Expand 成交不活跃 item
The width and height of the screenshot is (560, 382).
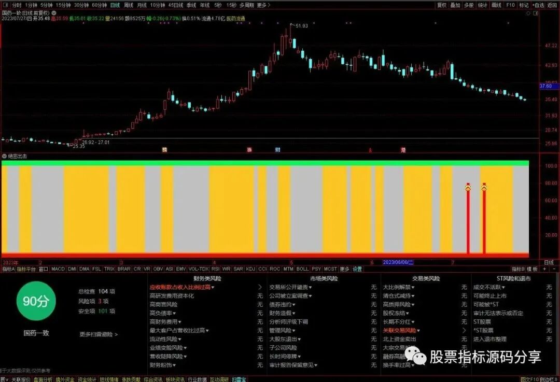tap(489, 287)
